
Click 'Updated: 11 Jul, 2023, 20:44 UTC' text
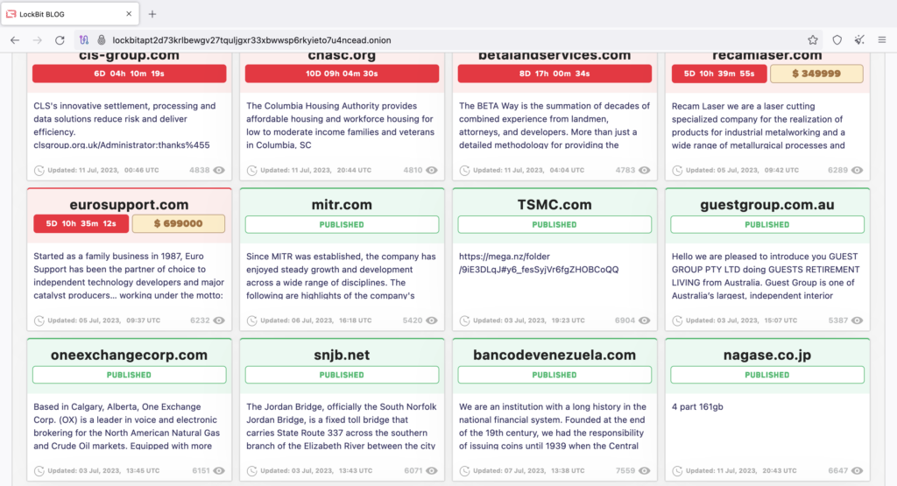click(x=315, y=170)
